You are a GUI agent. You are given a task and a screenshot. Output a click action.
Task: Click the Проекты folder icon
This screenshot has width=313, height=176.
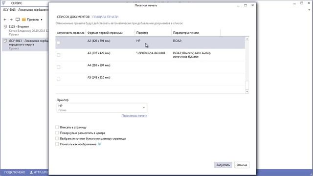click(x=24, y=20)
